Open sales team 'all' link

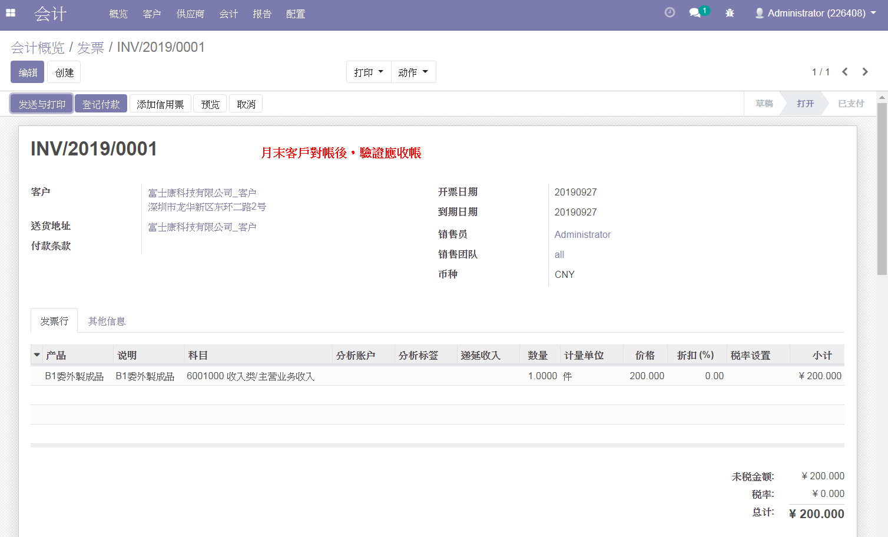(x=559, y=254)
